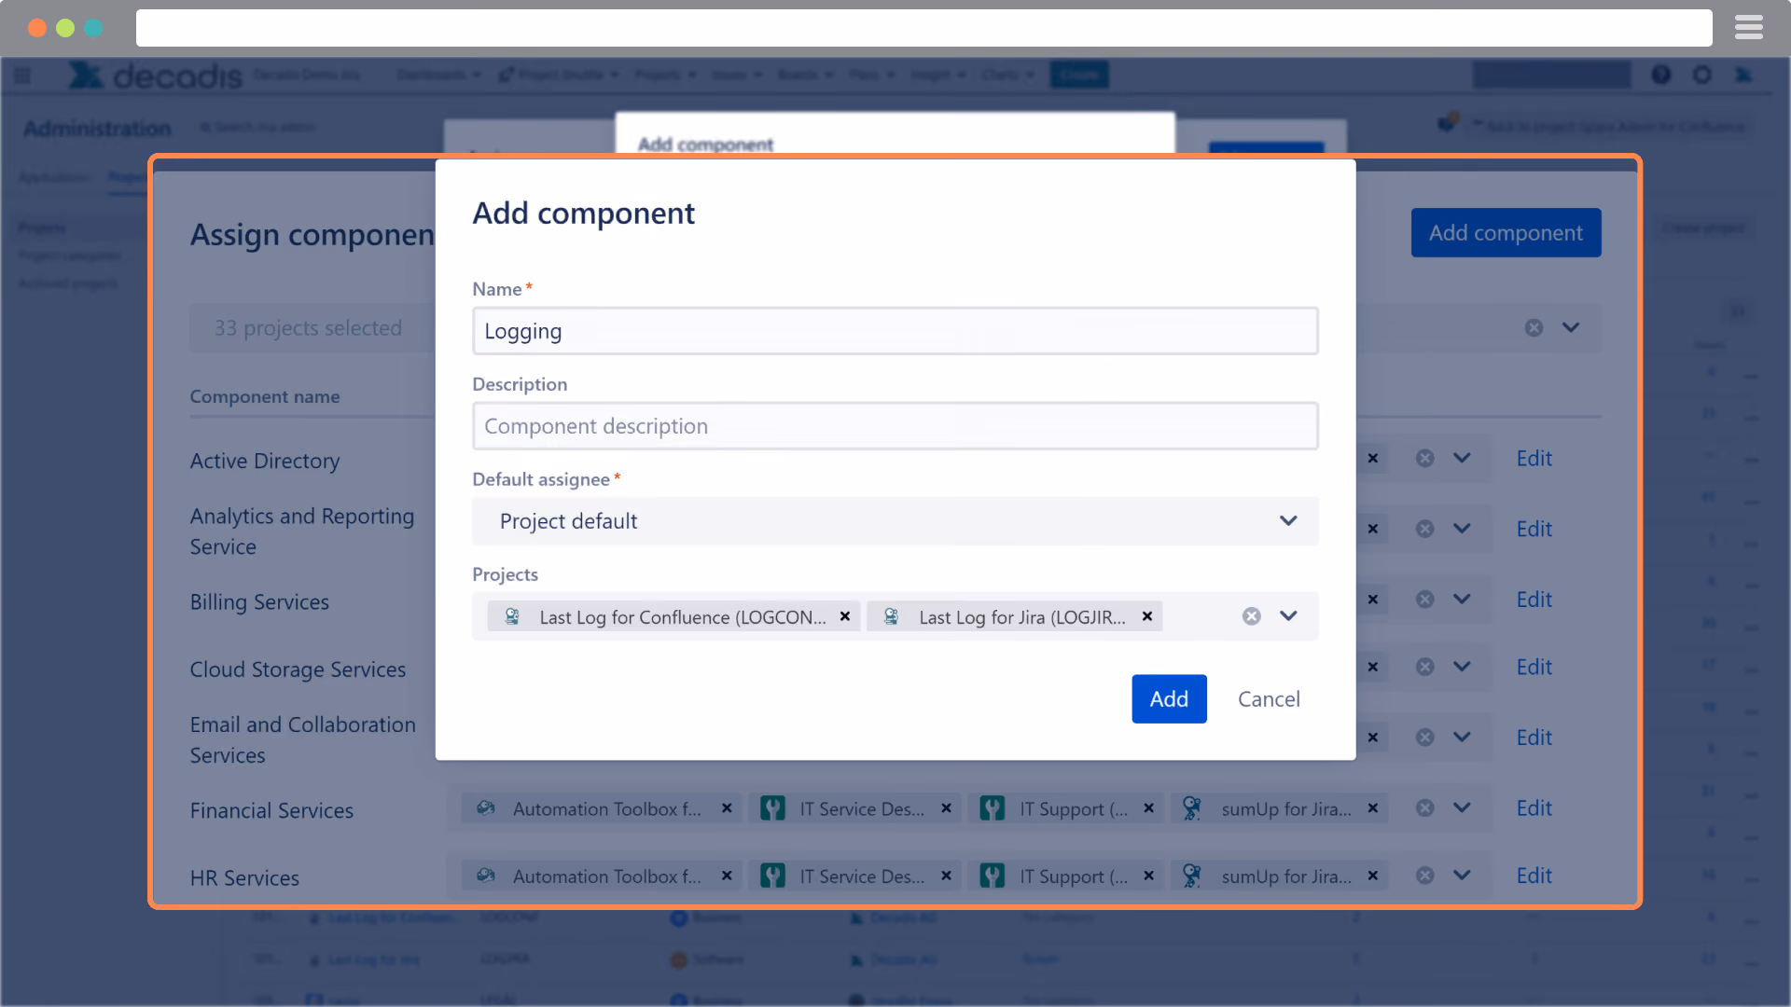Image resolution: width=1791 pixels, height=1007 pixels.
Task: Clear projects for Financial Services row
Action: click(x=1424, y=808)
